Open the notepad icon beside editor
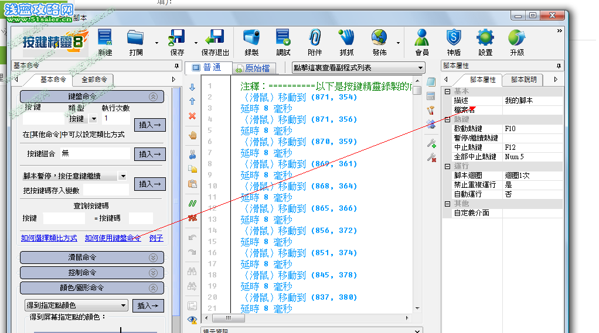 (431, 81)
